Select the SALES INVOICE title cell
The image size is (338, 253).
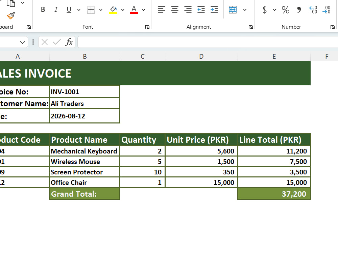pyautogui.click(x=155, y=73)
